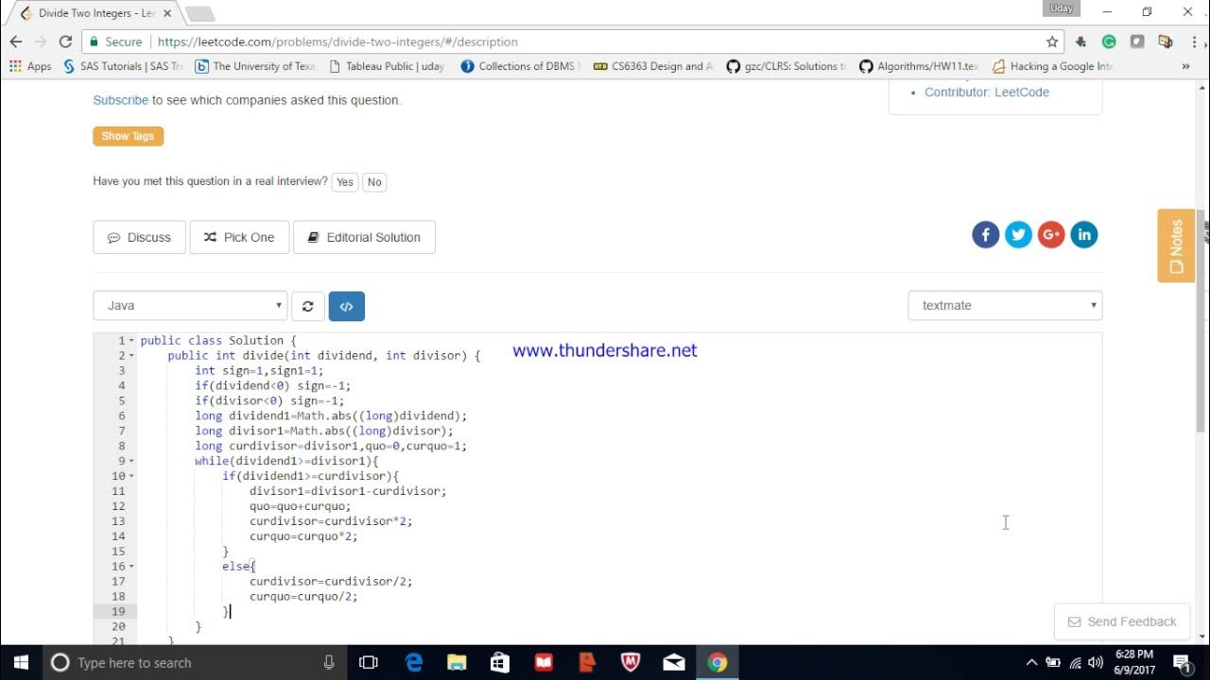Viewport: 1210px width, 680px height.
Task: Open Task View on taskbar
Action: pyautogui.click(x=369, y=662)
